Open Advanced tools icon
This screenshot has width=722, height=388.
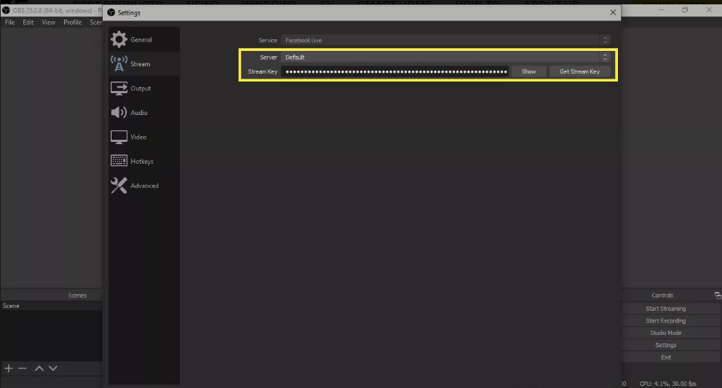tap(119, 185)
